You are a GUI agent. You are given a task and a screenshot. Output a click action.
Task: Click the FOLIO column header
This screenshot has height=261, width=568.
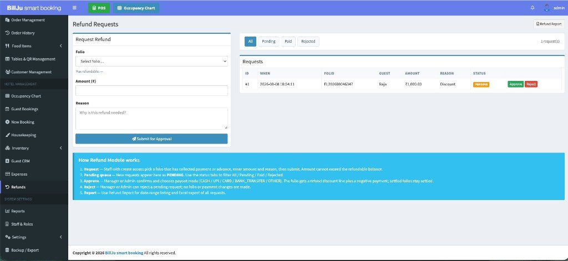point(329,74)
